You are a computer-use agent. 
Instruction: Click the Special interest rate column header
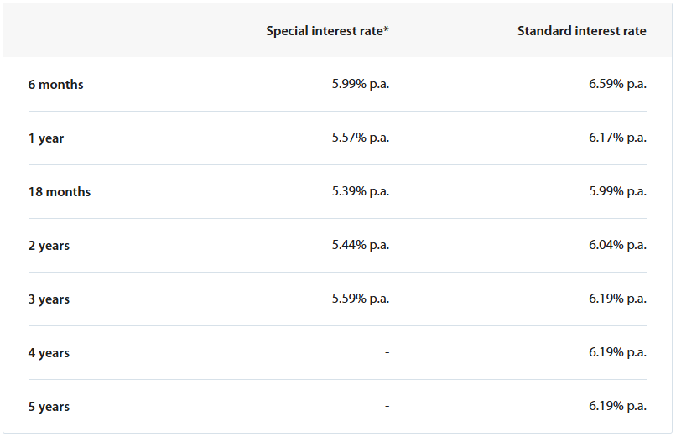click(327, 31)
